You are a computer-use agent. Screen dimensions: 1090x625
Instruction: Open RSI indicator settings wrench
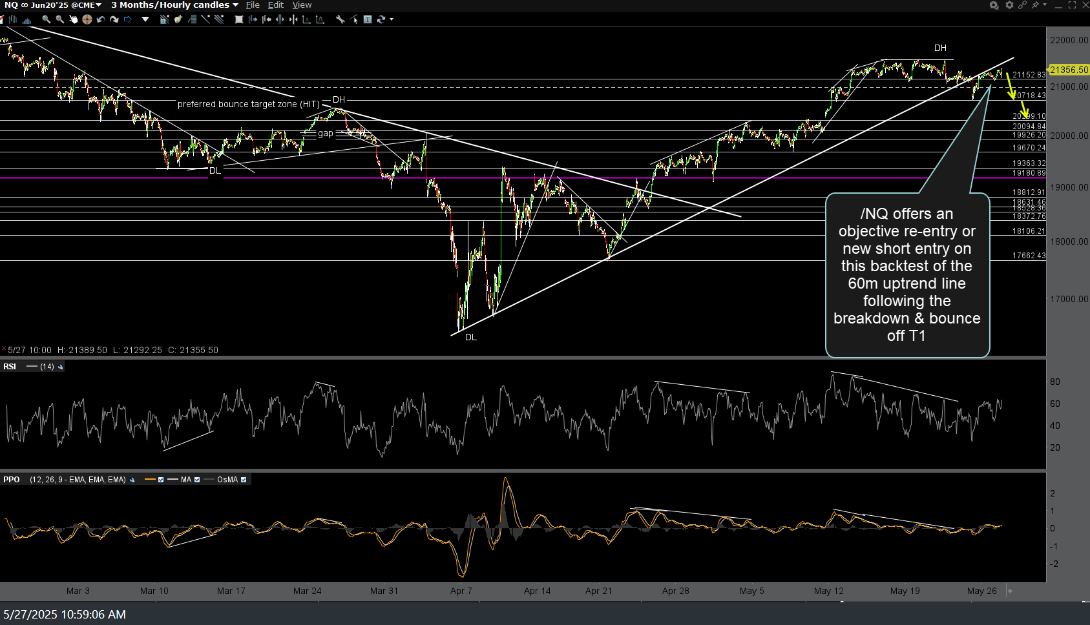point(61,367)
